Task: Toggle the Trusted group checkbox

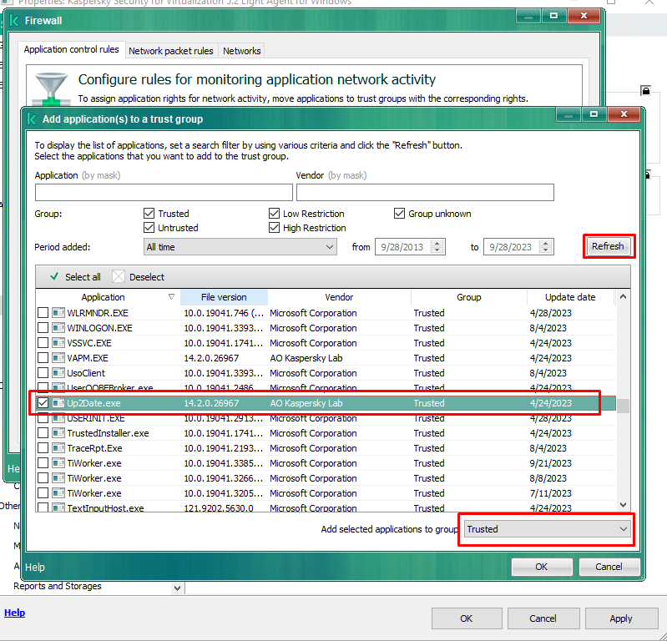Action: (x=149, y=213)
